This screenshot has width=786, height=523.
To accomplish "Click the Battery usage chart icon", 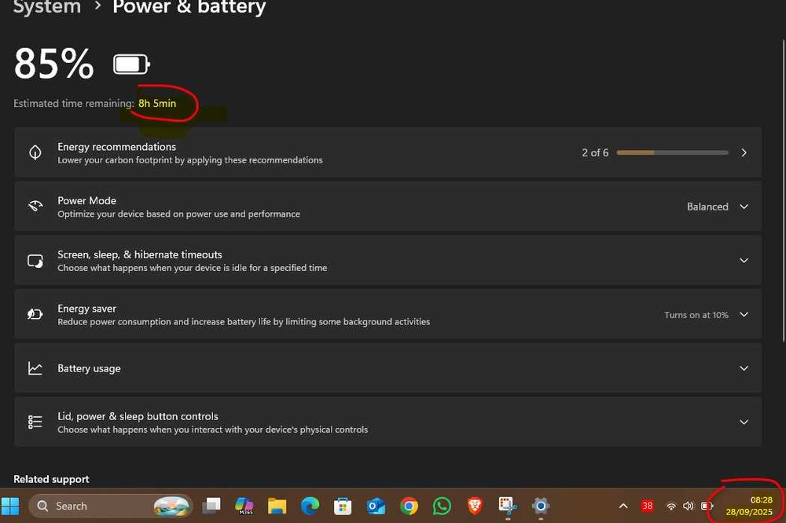I will click(x=35, y=368).
